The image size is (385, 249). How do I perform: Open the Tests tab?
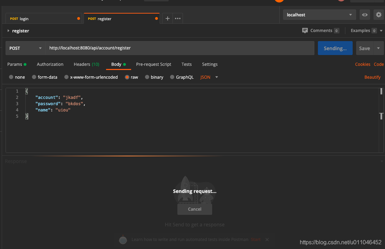click(x=186, y=64)
